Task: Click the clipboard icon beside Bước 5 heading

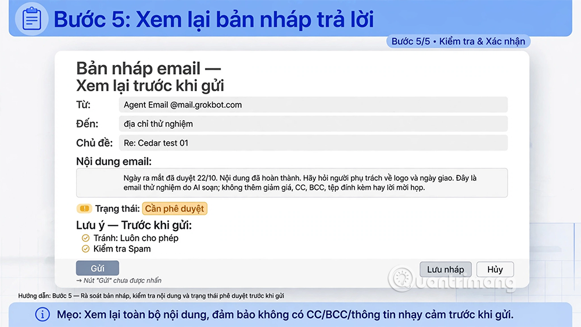Action: point(31,19)
